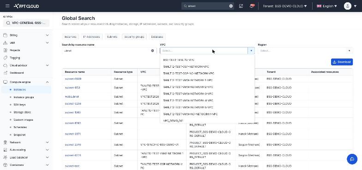362x170 pixels.
Task: Click the magnifier in VPC selector
Action: click(8, 23)
